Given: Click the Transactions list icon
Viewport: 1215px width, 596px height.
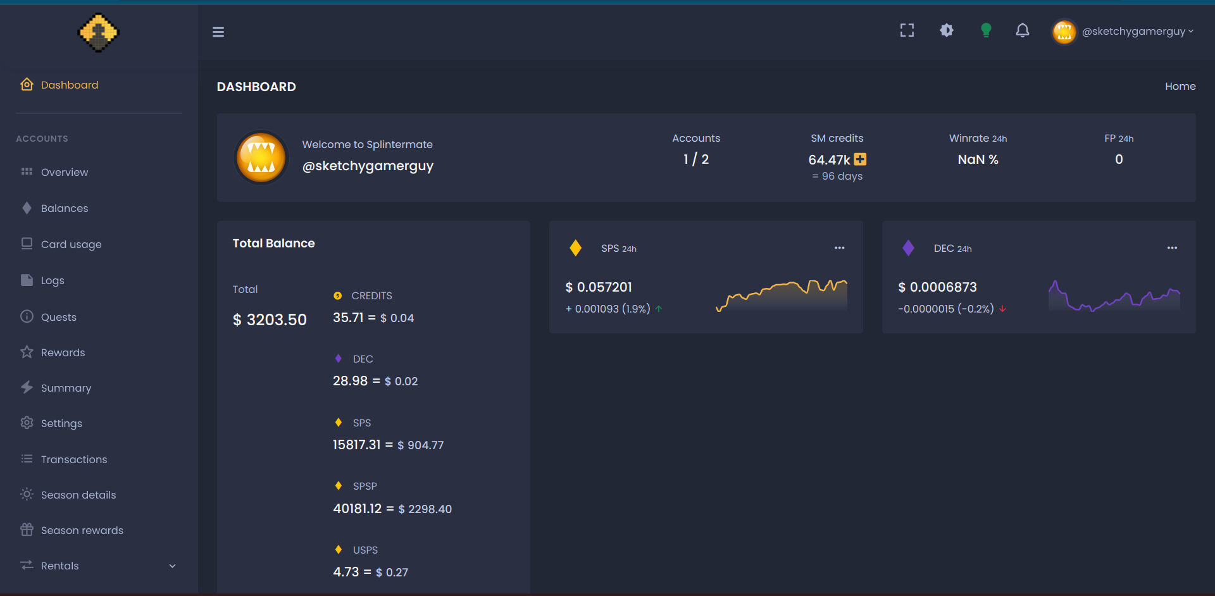Looking at the screenshot, I should 27,459.
